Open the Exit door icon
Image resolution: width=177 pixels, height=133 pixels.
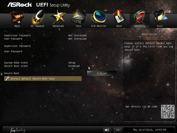[160, 17]
